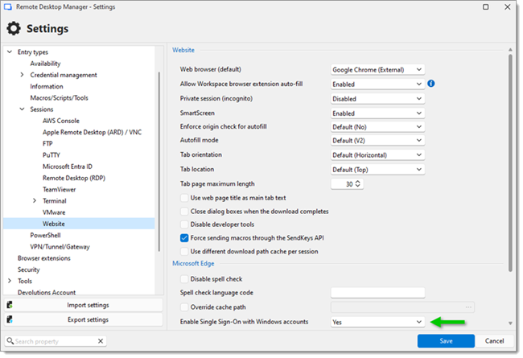Expand the Credential management node

(x=22, y=75)
